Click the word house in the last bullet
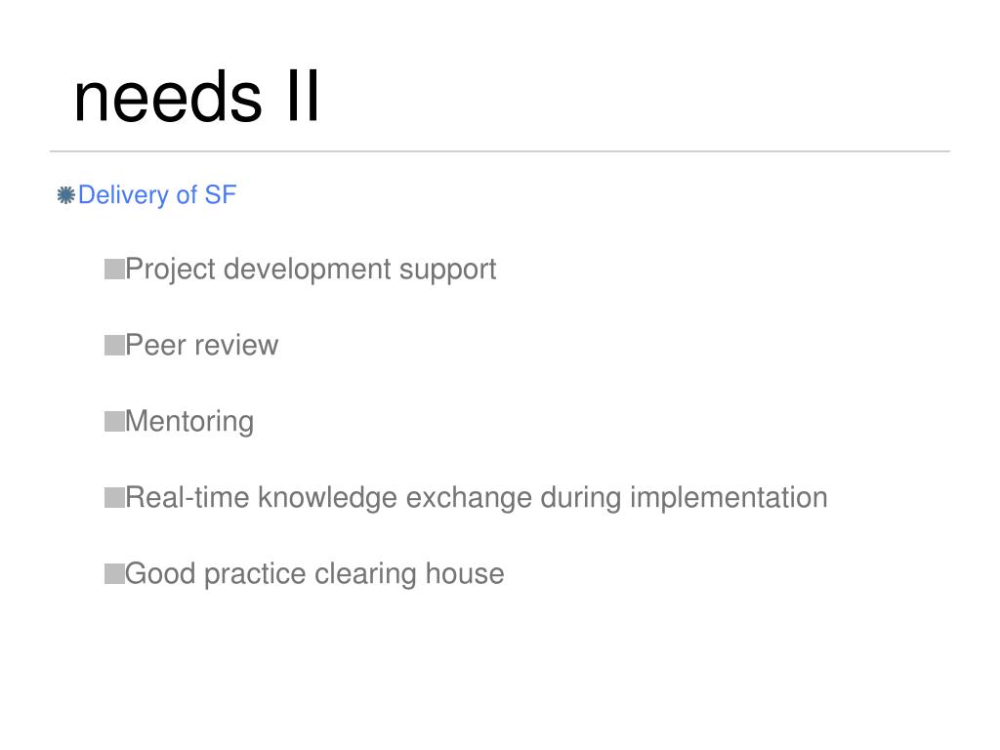The width and height of the screenshot is (1000, 750). click(464, 574)
